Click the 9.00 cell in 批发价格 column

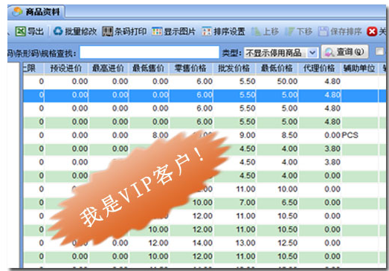(234, 135)
